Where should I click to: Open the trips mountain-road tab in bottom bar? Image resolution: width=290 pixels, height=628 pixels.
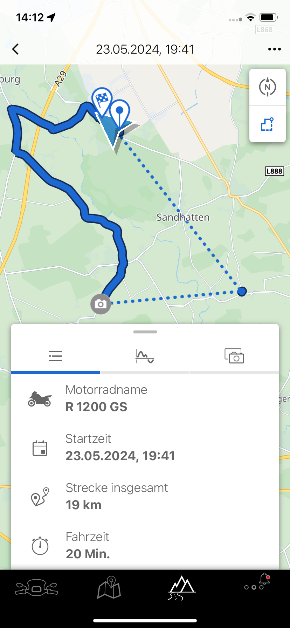pyautogui.click(x=181, y=587)
